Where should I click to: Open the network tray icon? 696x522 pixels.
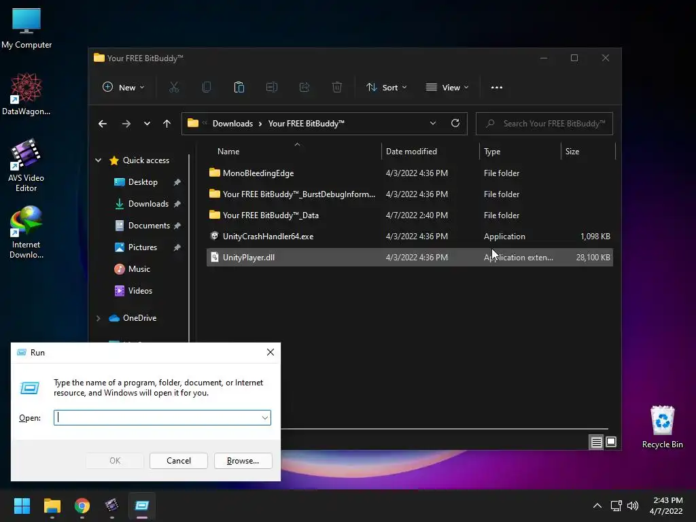point(616,506)
